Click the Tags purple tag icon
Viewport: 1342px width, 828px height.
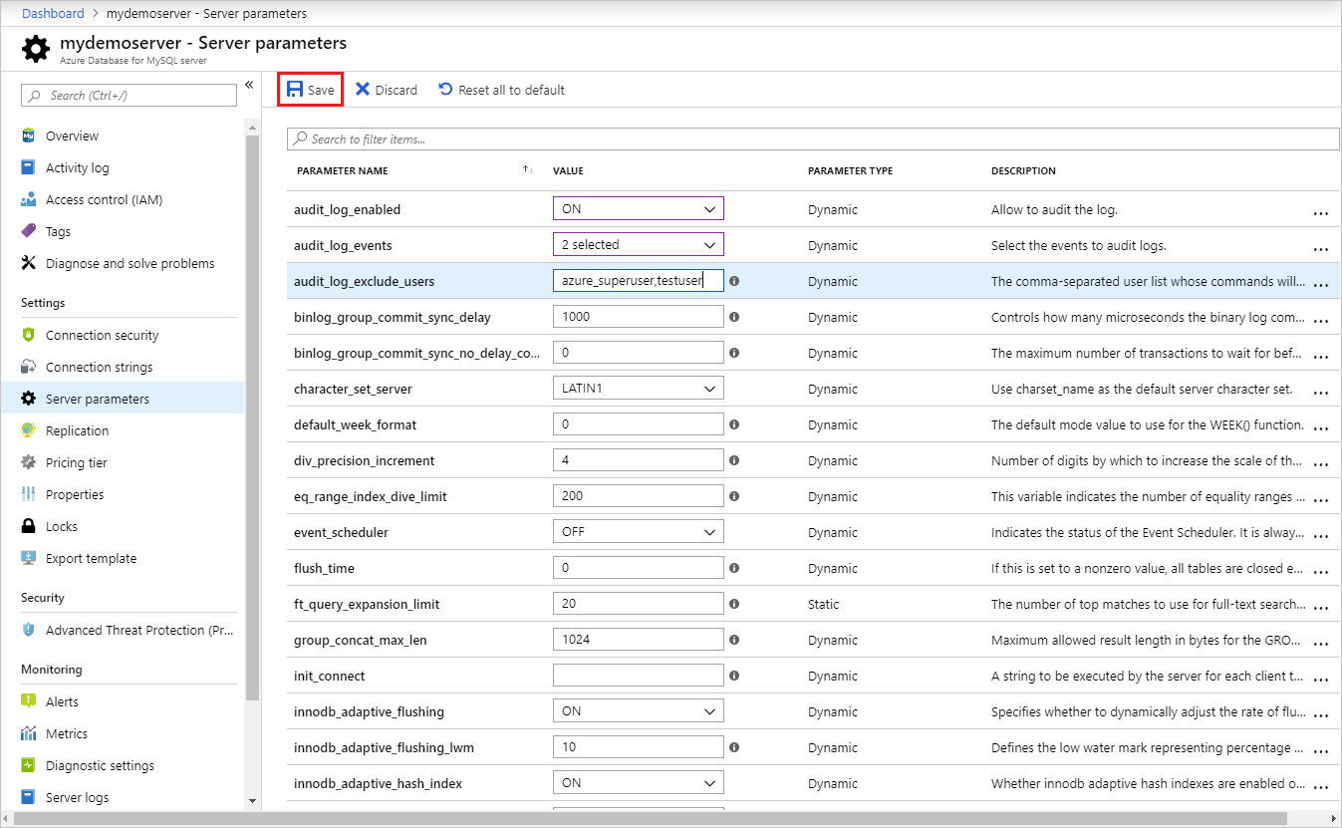29,231
